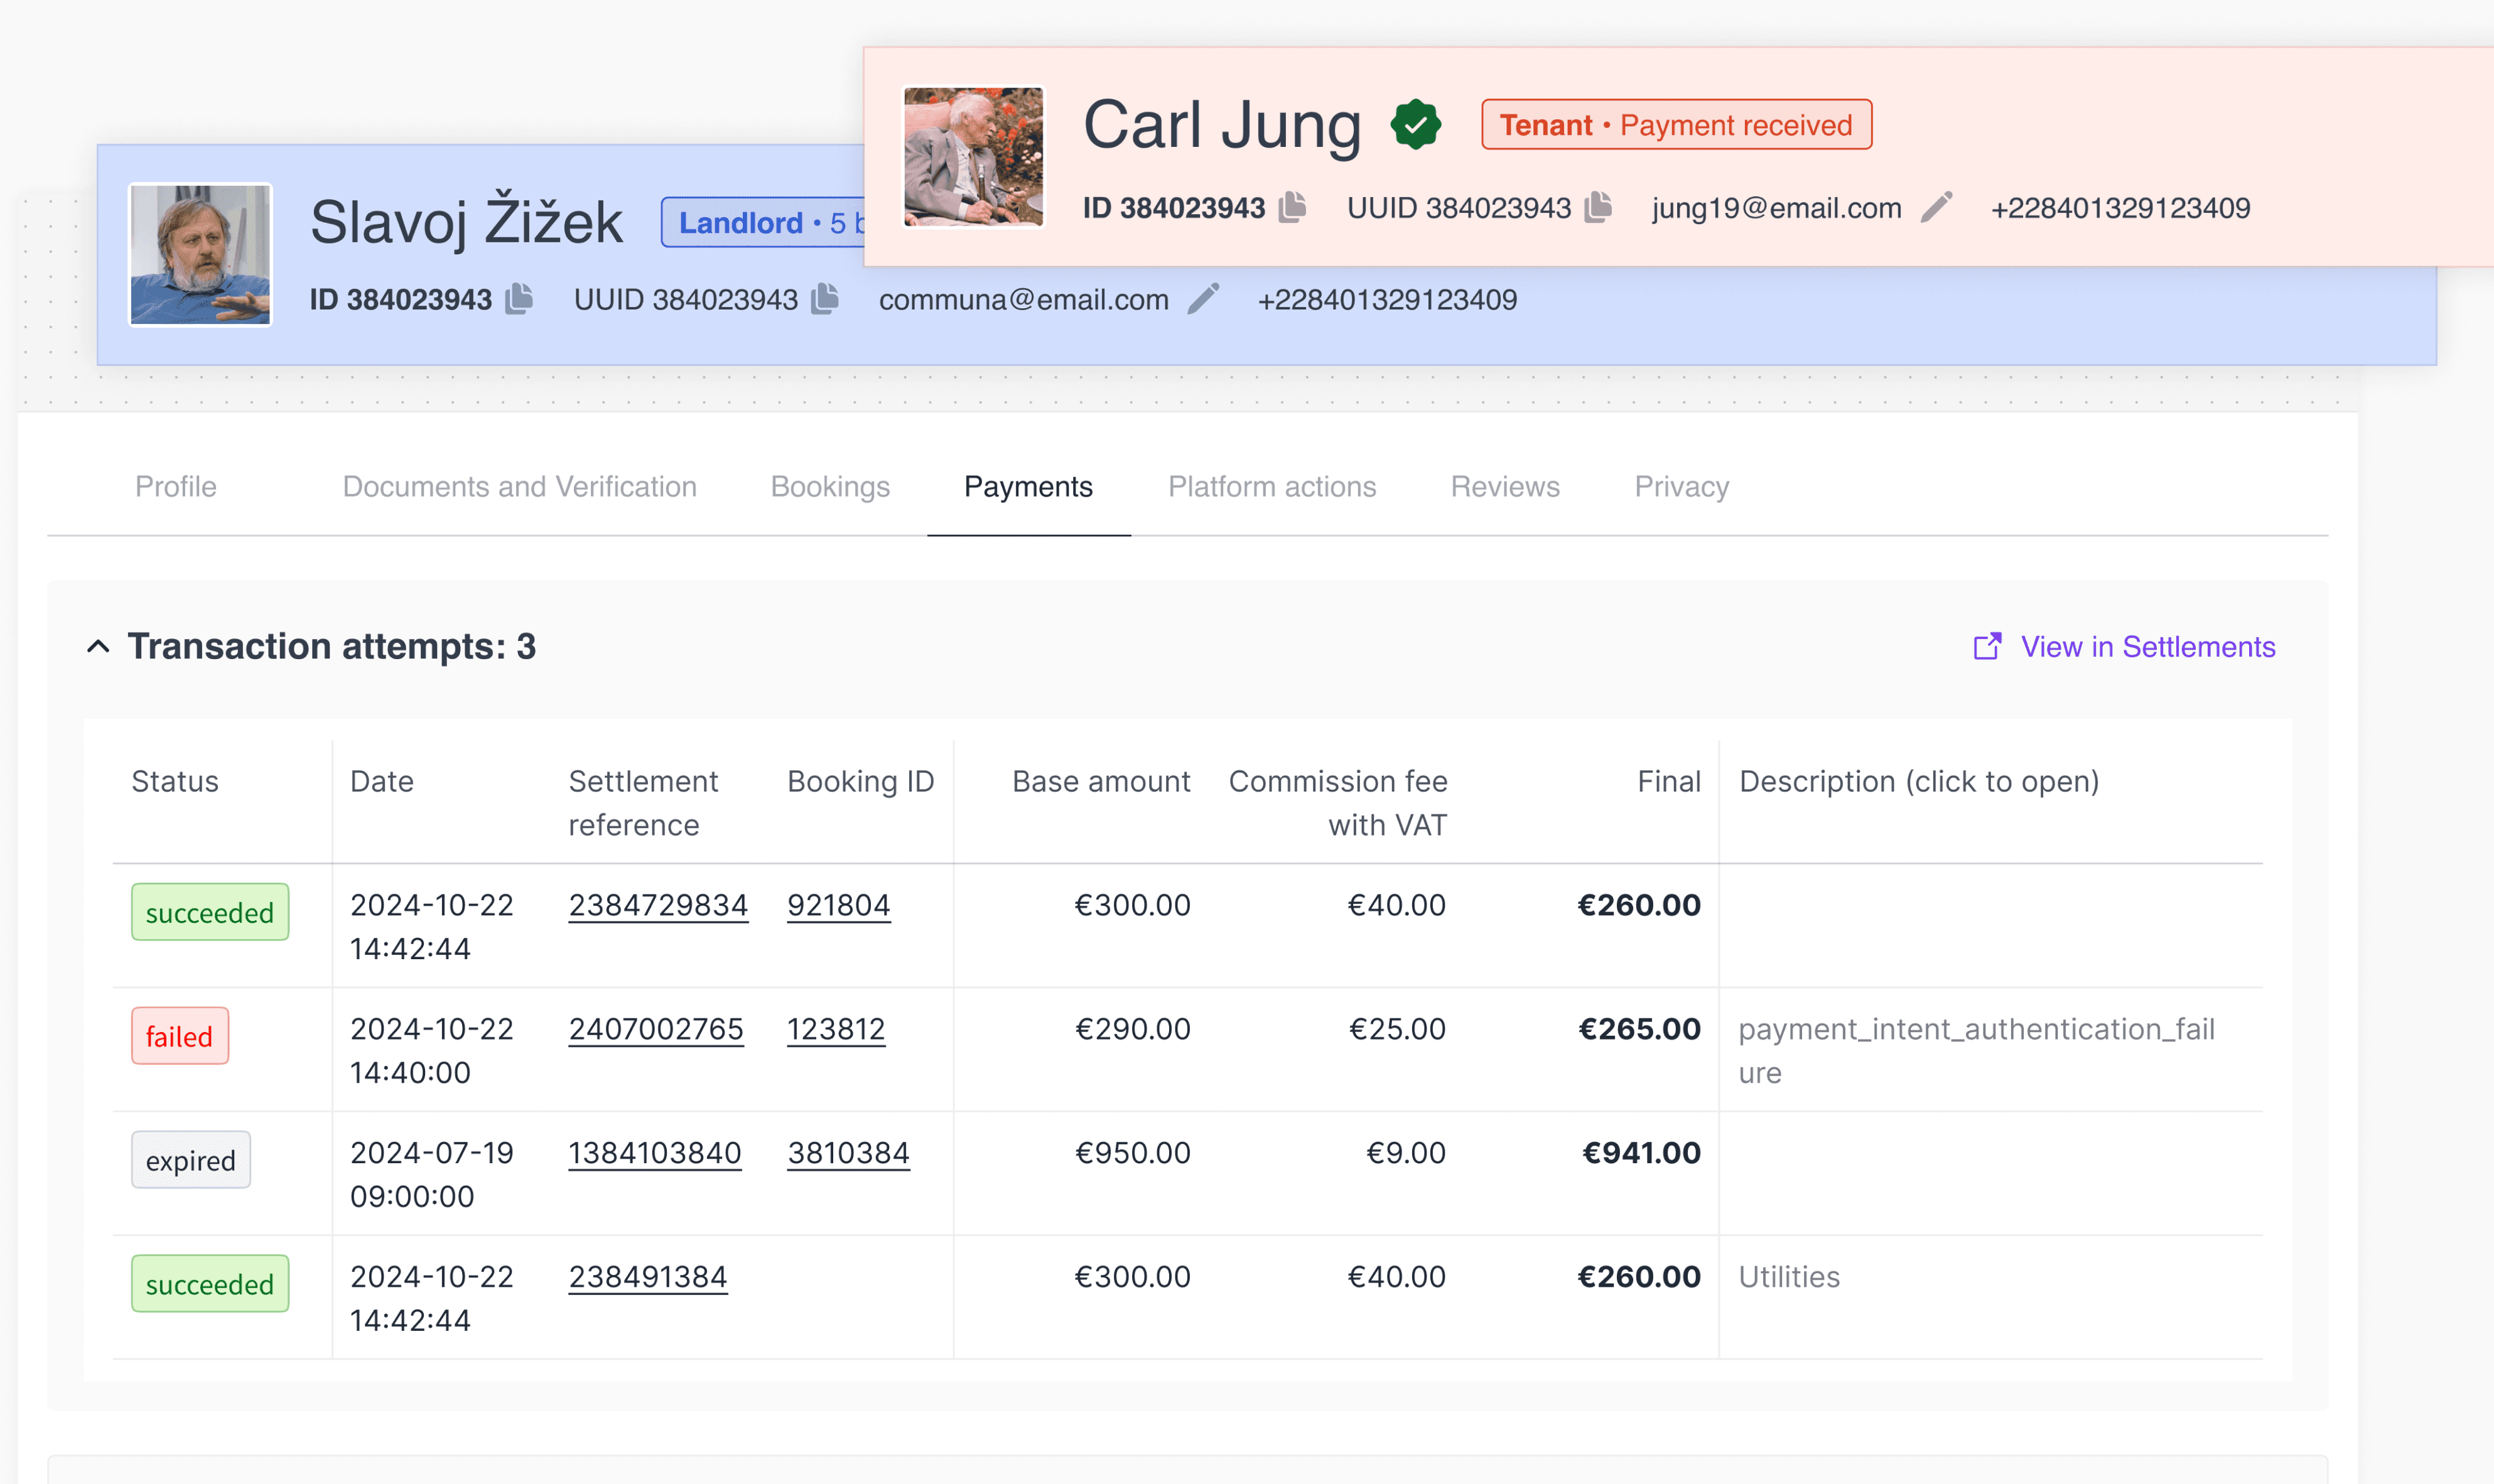Copy Slavoj Žižek's UUID
This screenshot has width=2494, height=1484.
824,298
